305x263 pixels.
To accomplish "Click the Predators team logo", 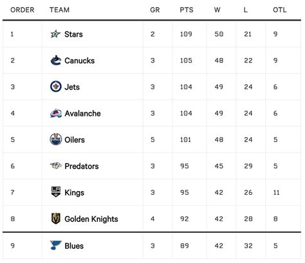I will tap(56, 165).
